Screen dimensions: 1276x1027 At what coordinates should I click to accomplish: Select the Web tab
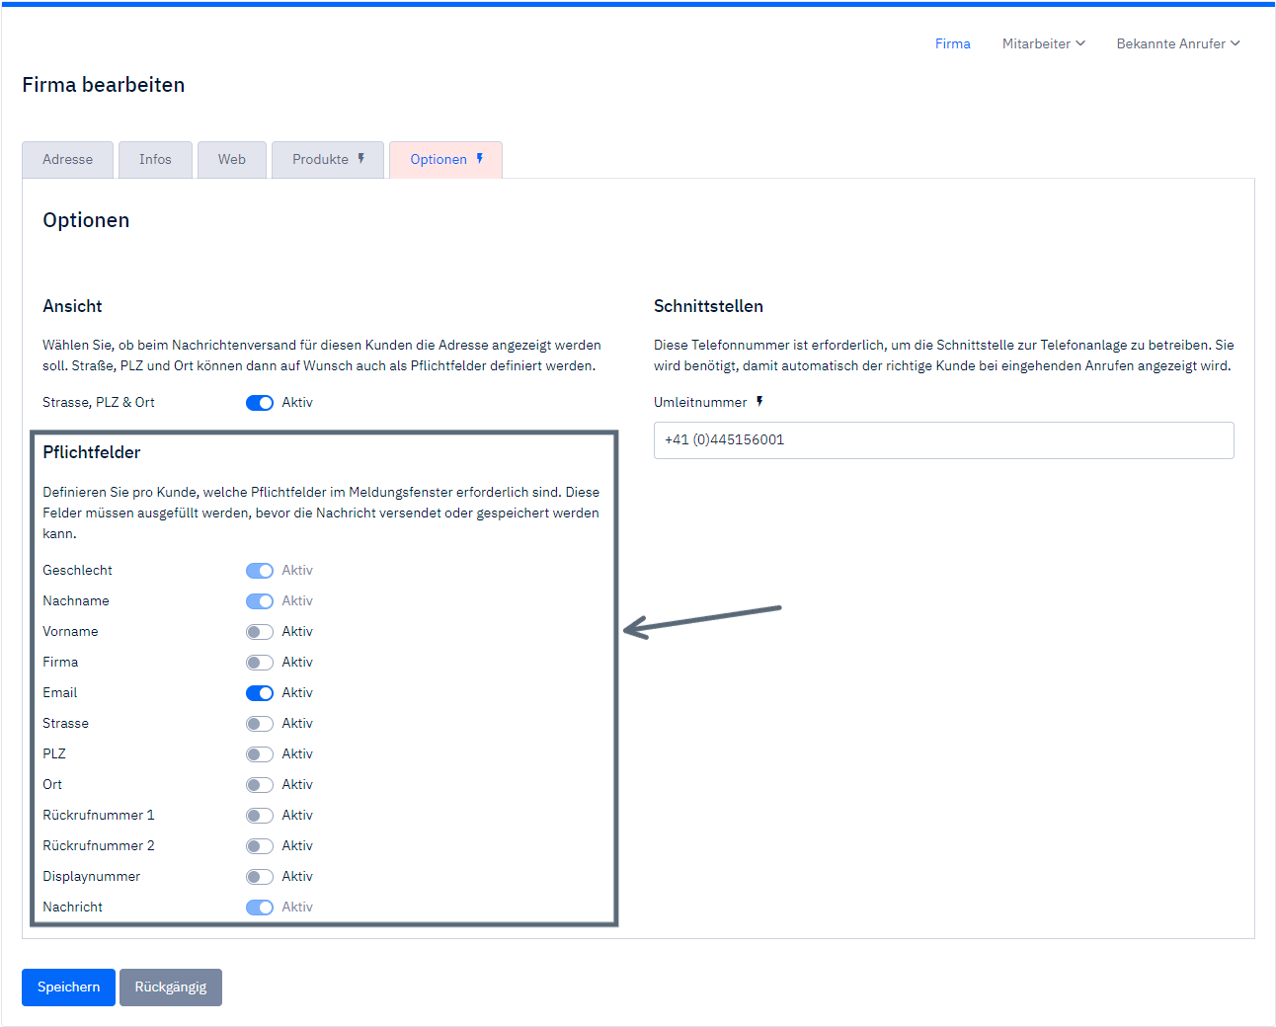click(x=232, y=160)
